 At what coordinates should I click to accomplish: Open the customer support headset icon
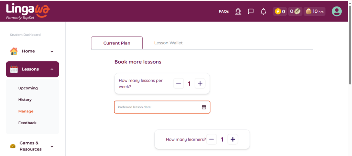tap(238, 12)
